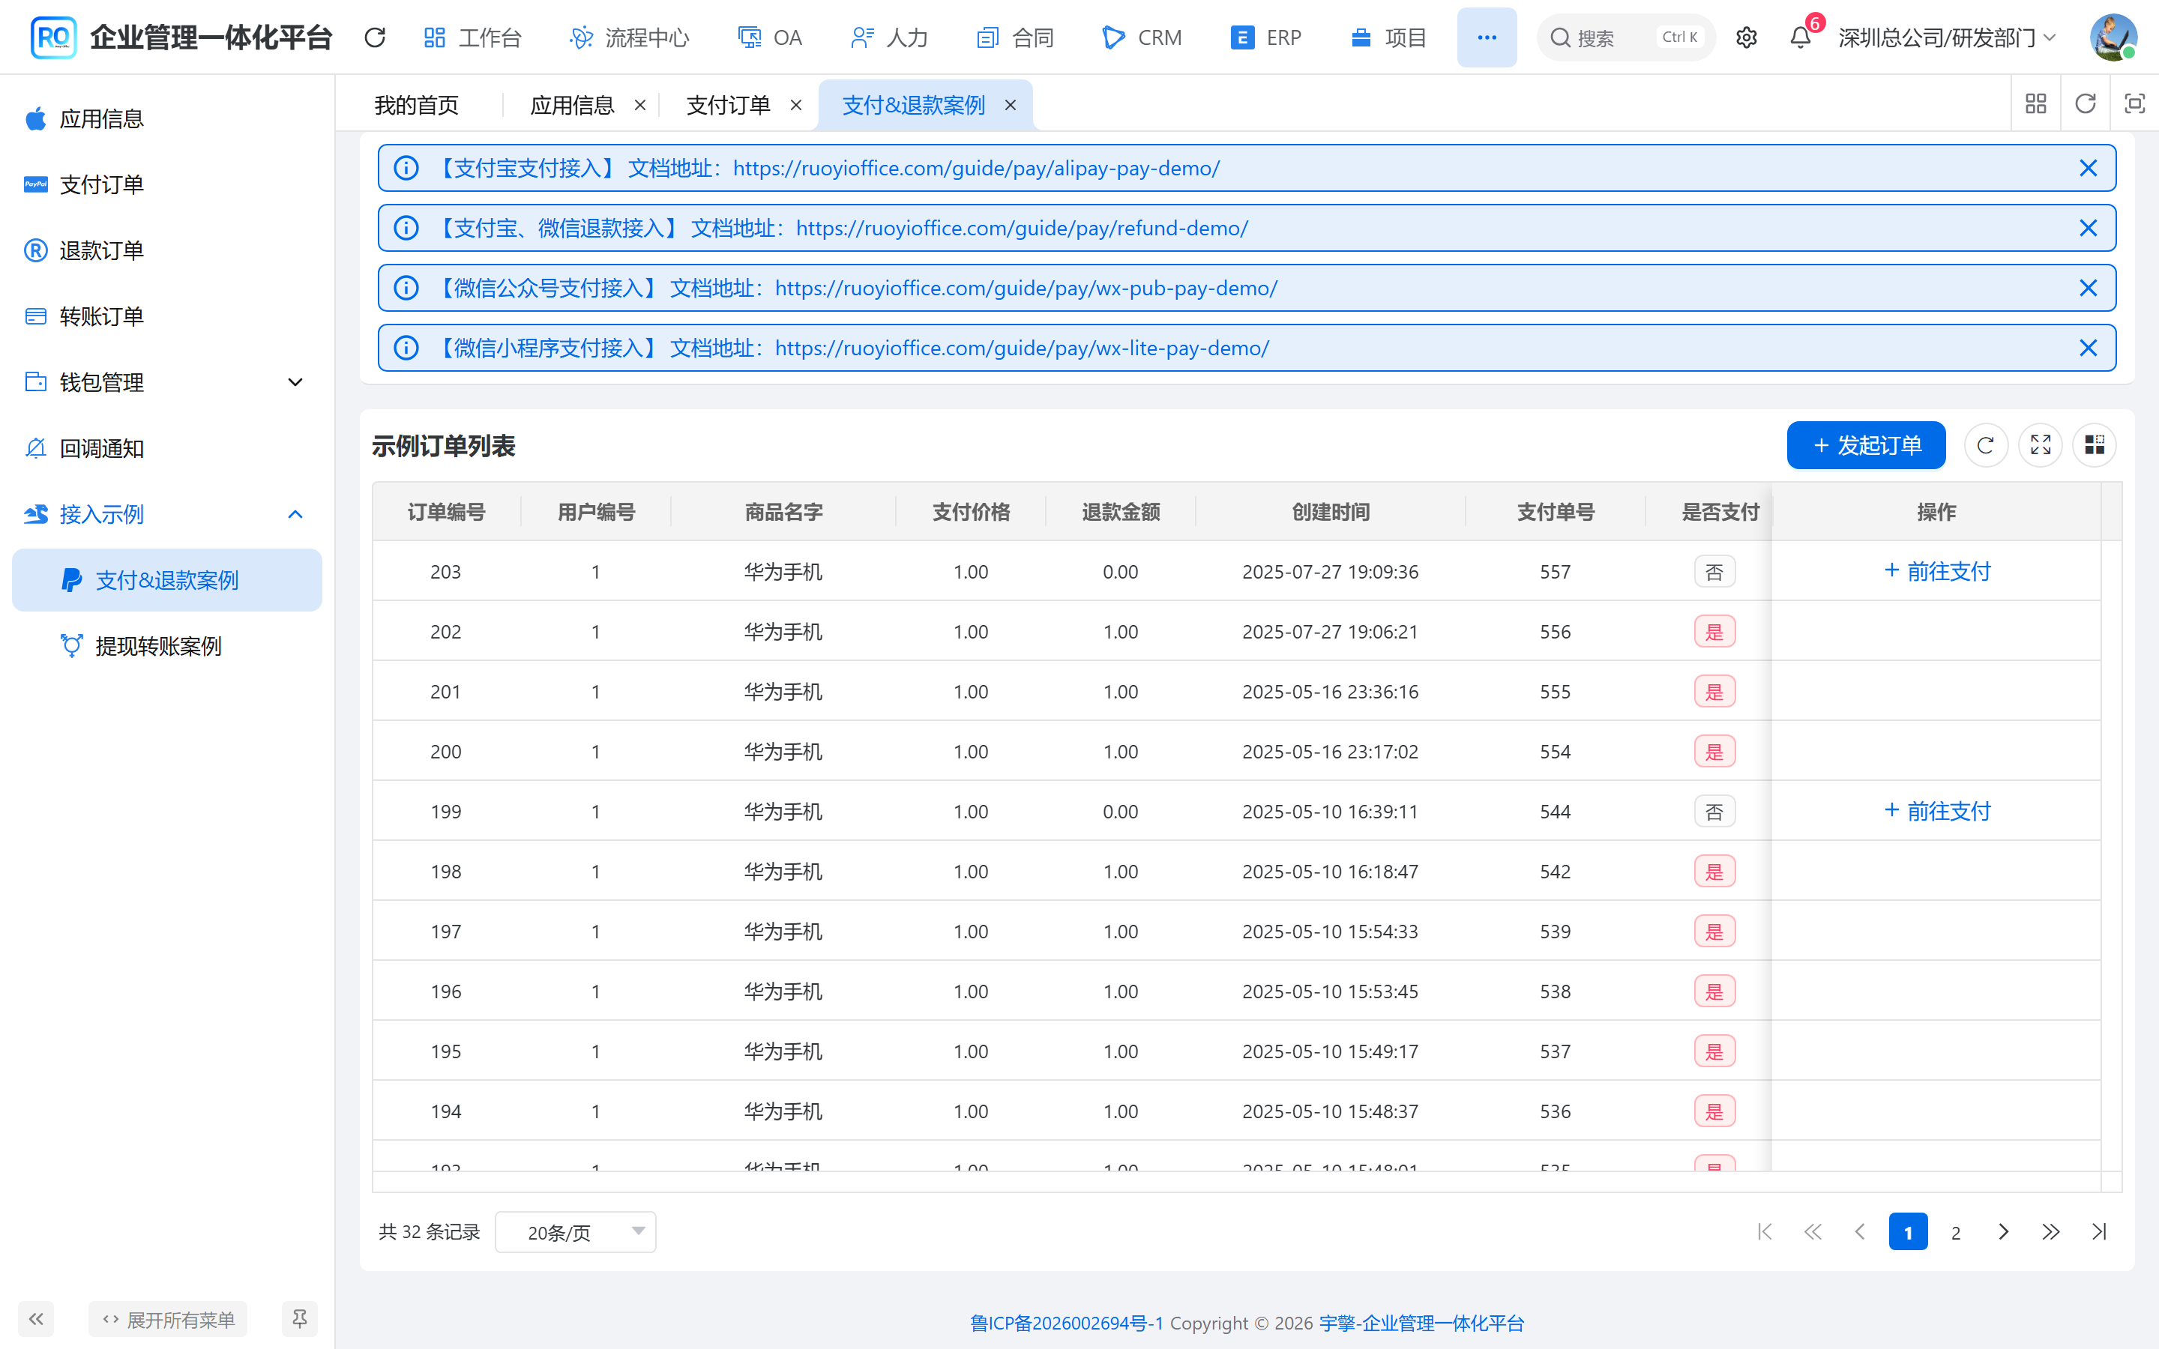The image size is (2159, 1349).
Task: Click the tab grid layout icon
Action: [x=2036, y=104]
